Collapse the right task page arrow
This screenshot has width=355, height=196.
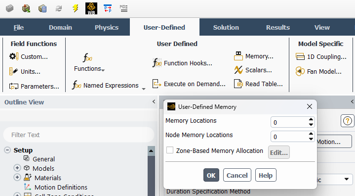(352, 101)
